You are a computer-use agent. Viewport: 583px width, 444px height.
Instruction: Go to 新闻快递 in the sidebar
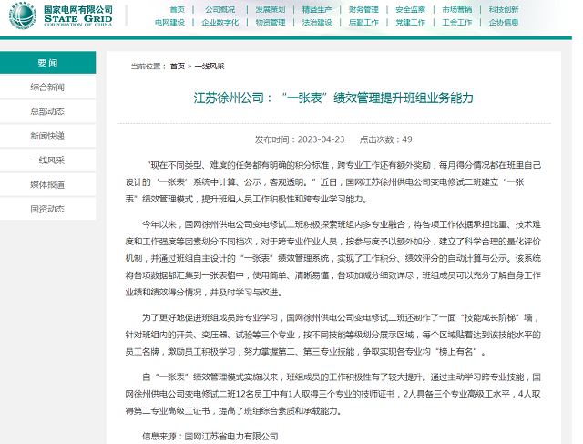click(x=47, y=136)
